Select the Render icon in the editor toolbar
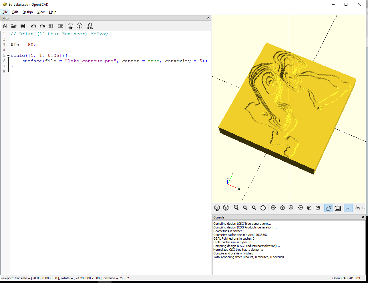This screenshot has height=283, width=368. (x=79, y=26)
